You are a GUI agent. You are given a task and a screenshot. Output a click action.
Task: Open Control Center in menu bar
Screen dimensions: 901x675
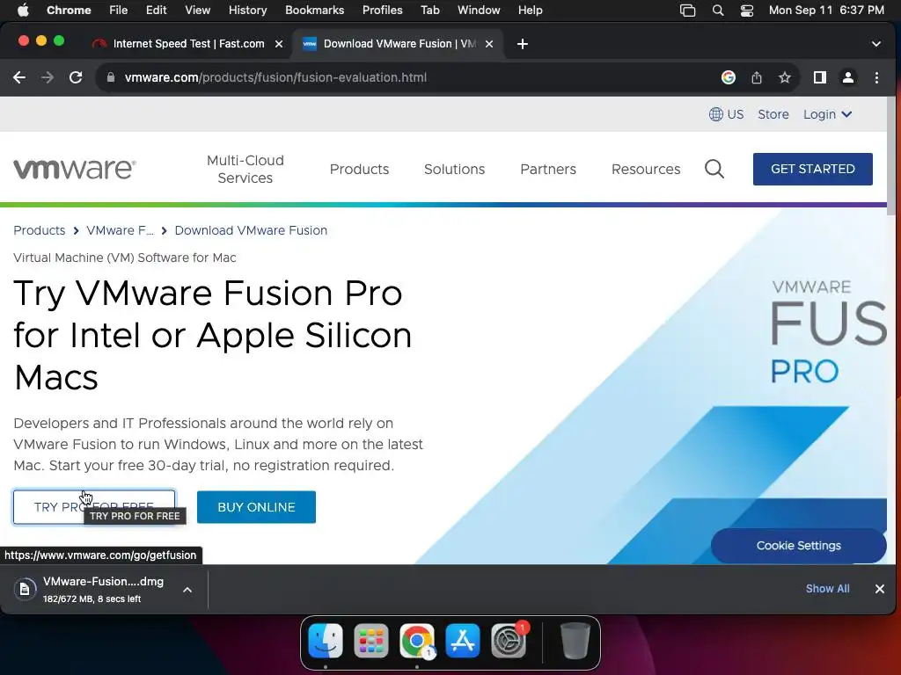[746, 10]
